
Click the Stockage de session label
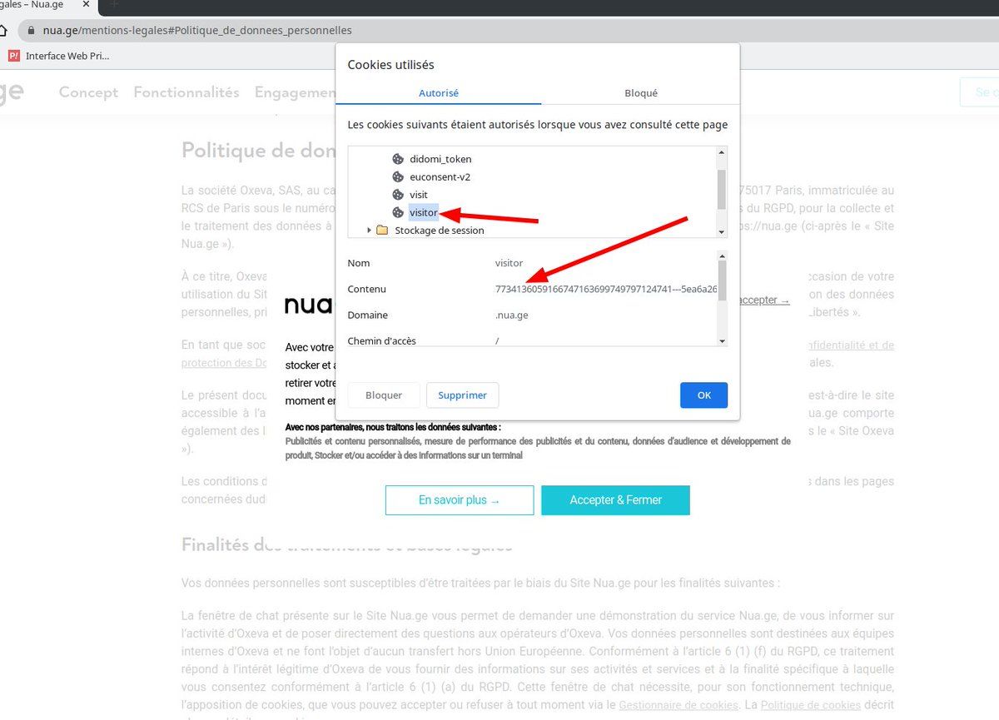point(440,231)
